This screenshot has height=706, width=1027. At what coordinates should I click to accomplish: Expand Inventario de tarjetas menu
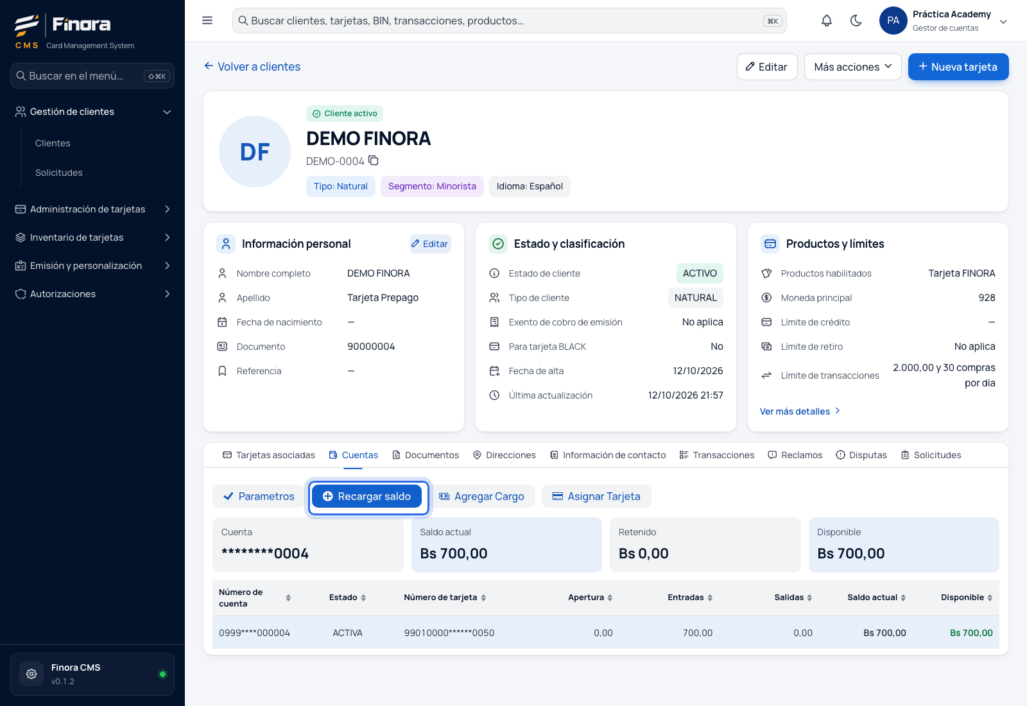pos(92,237)
